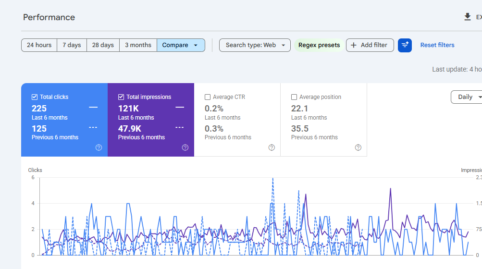
Task: Click the dashed line legend on Total impressions card
Action: [x=180, y=127]
